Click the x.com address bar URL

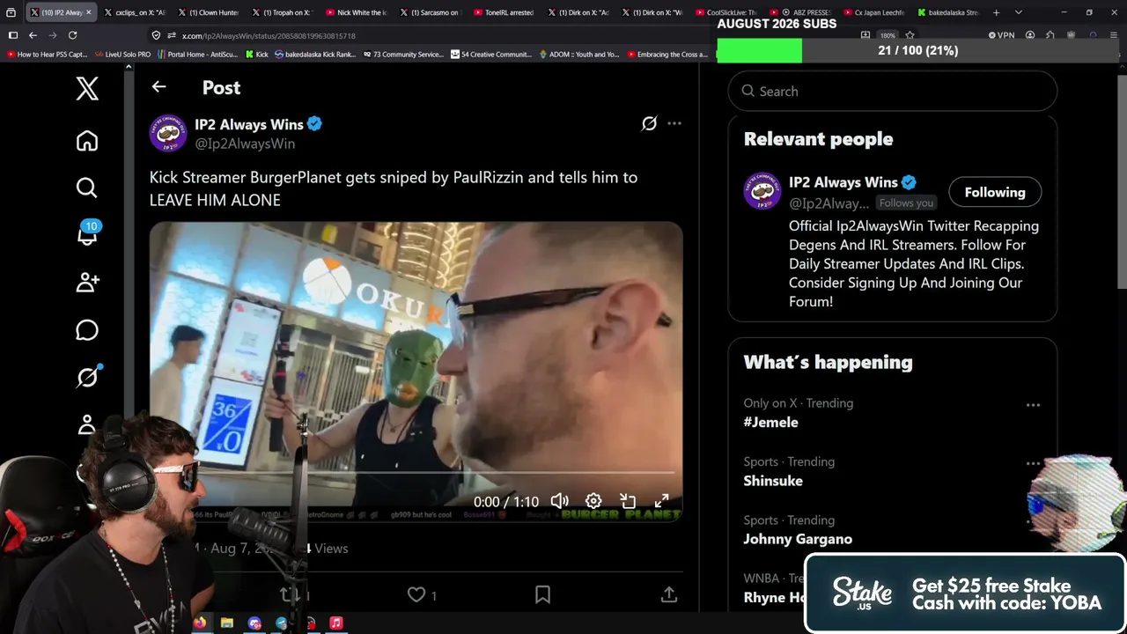tap(269, 36)
